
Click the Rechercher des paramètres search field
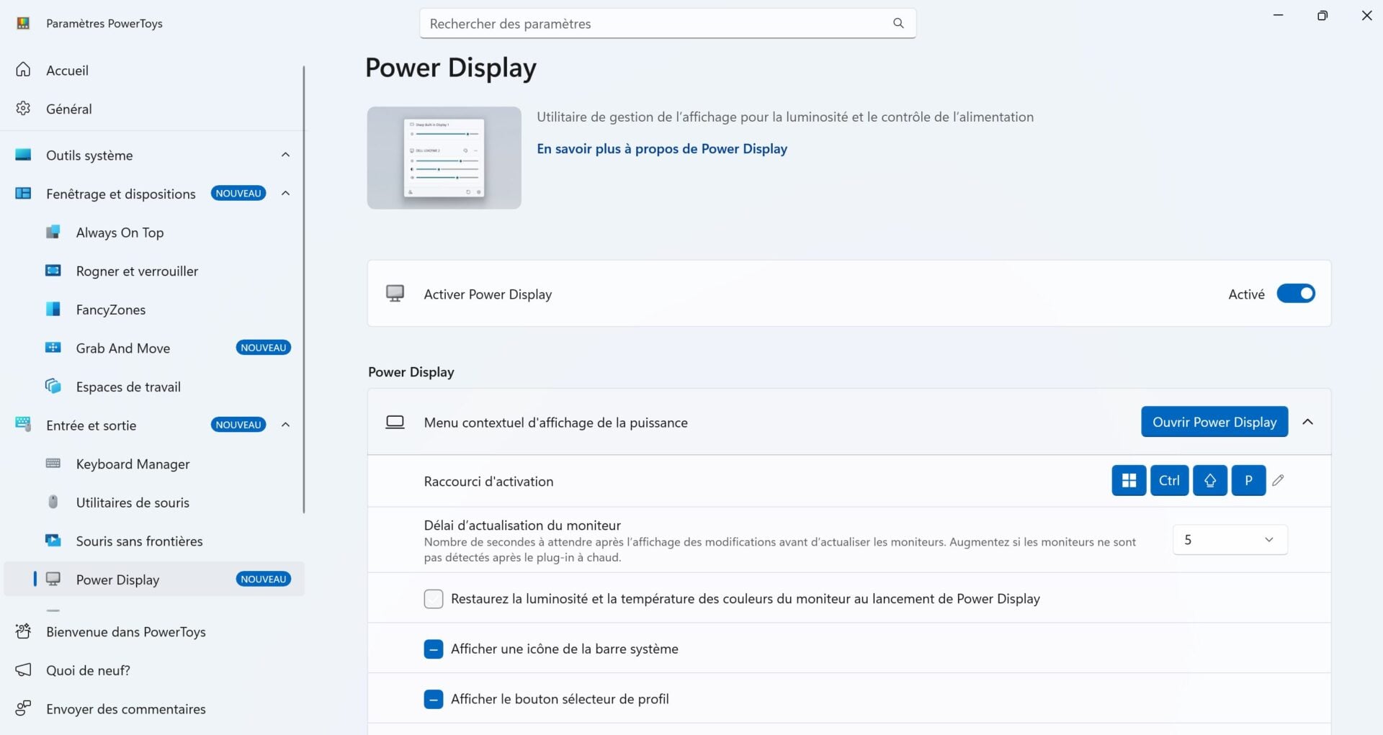(x=668, y=23)
